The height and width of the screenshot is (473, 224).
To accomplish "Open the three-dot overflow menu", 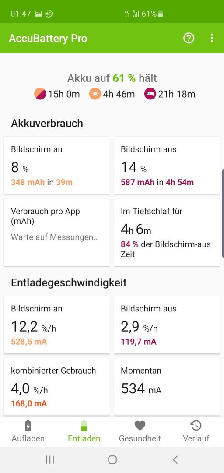I will 212,38.
